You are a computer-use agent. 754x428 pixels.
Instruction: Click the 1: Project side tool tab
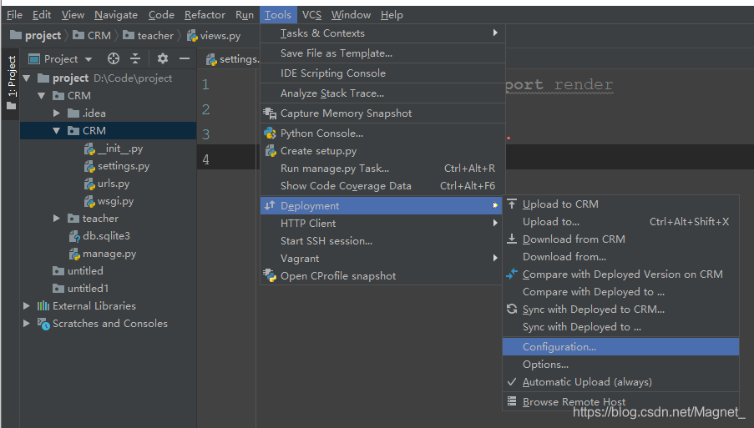point(12,82)
